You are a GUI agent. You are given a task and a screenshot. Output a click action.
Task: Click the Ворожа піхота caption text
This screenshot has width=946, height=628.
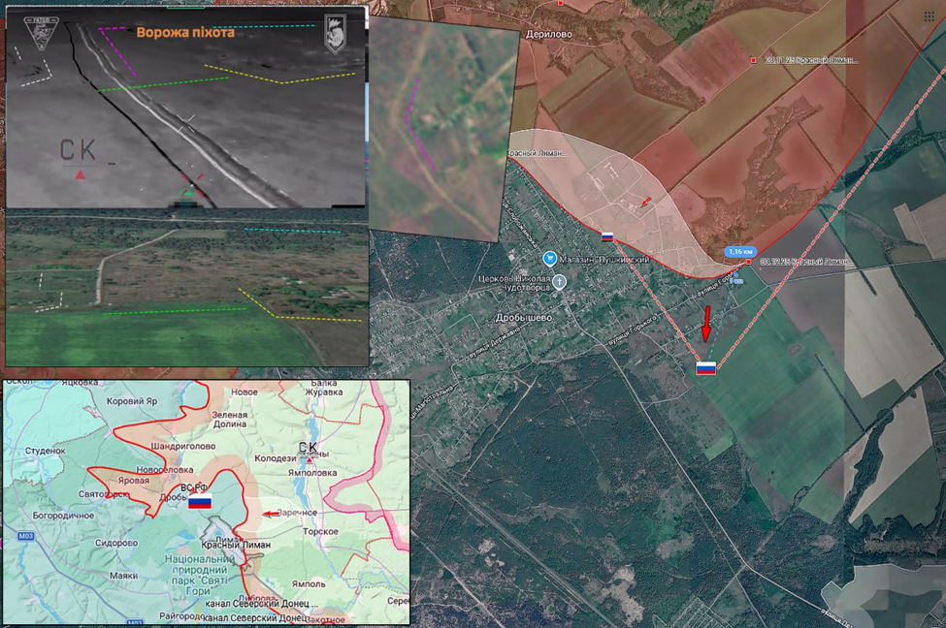click(184, 32)
